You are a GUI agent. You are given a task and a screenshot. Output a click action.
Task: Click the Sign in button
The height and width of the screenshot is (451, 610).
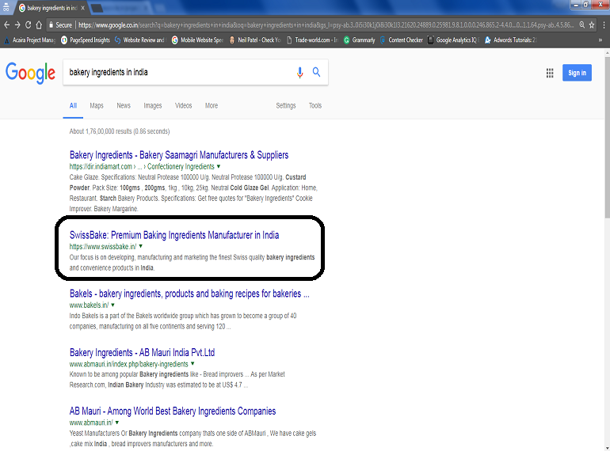click(577, 73)
